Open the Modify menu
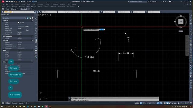Viewport: 193px width, 108px height. click(x=48, y=4)
